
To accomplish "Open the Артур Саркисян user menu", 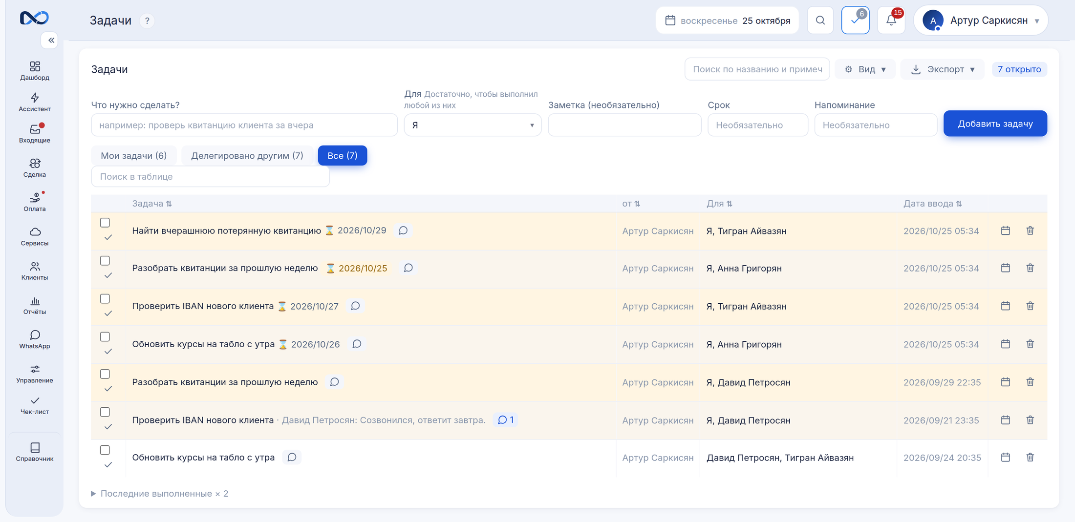I will coord(981,21).
